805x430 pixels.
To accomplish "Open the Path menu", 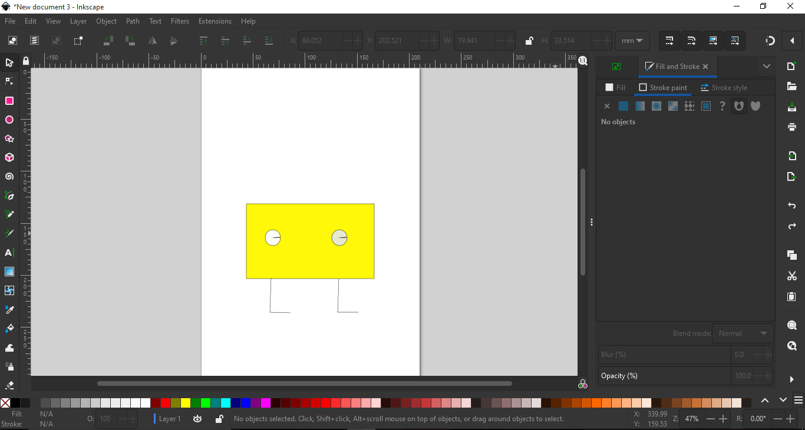I will (133, 21).
